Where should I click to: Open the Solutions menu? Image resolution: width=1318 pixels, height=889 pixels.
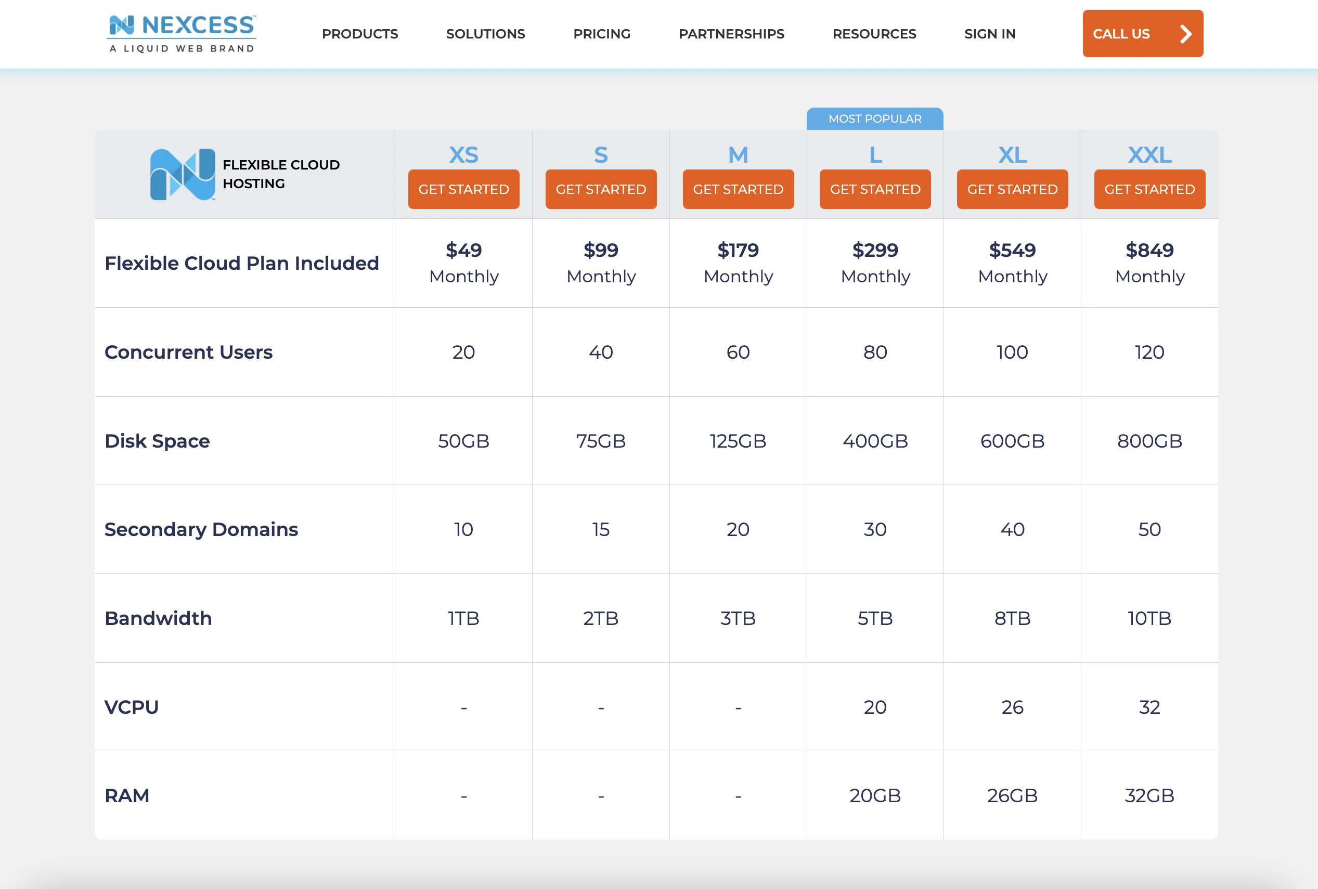485,34
